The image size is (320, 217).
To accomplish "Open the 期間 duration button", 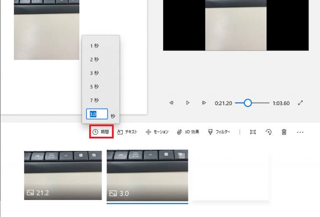I will coord(101,132).
